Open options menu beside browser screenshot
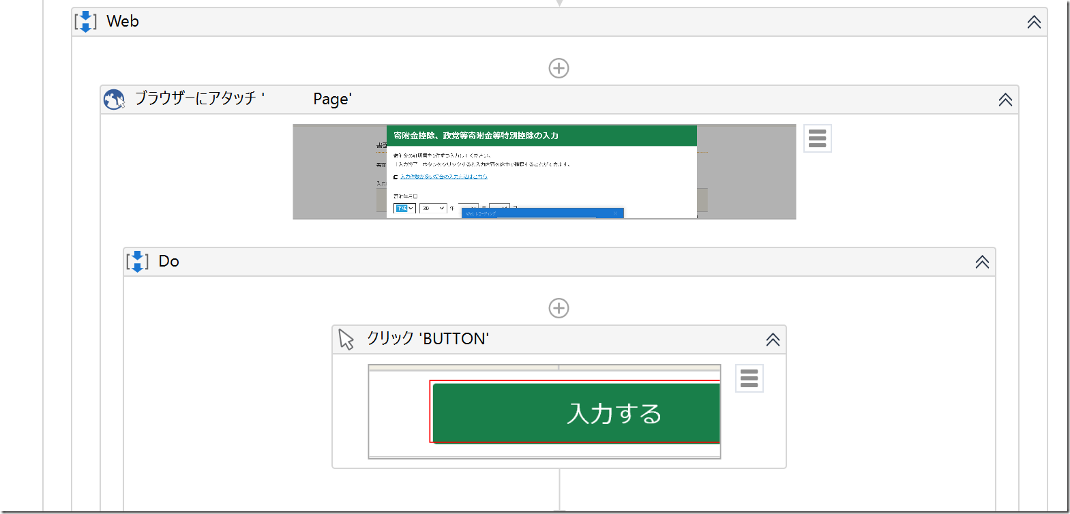 click(x=817, y=138)
